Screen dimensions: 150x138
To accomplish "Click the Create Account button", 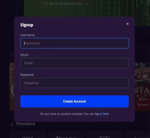I will pyautogui.click(x=74, y=102).
